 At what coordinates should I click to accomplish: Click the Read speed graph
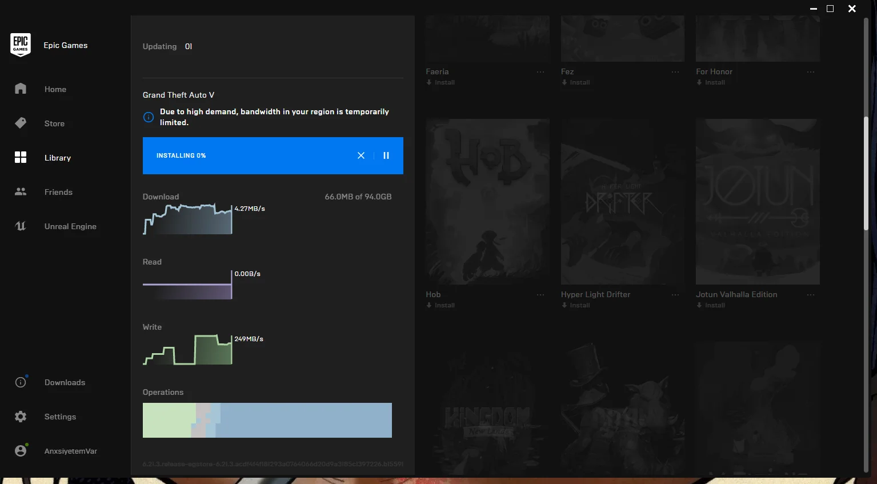coord(187,284)
